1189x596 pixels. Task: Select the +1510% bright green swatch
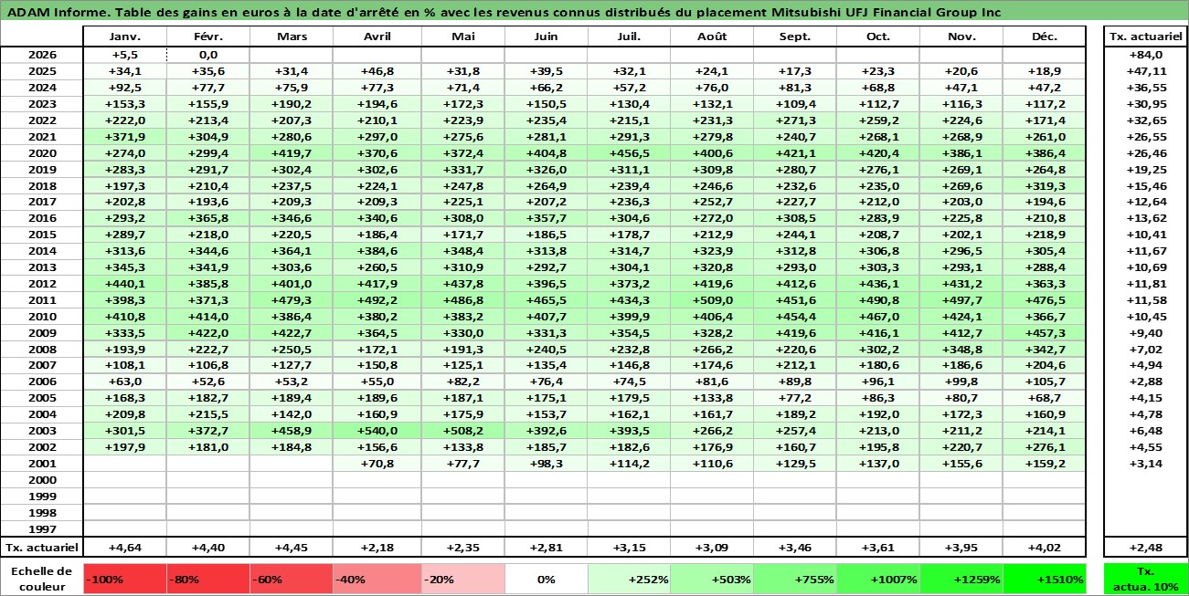(1045, 579)
